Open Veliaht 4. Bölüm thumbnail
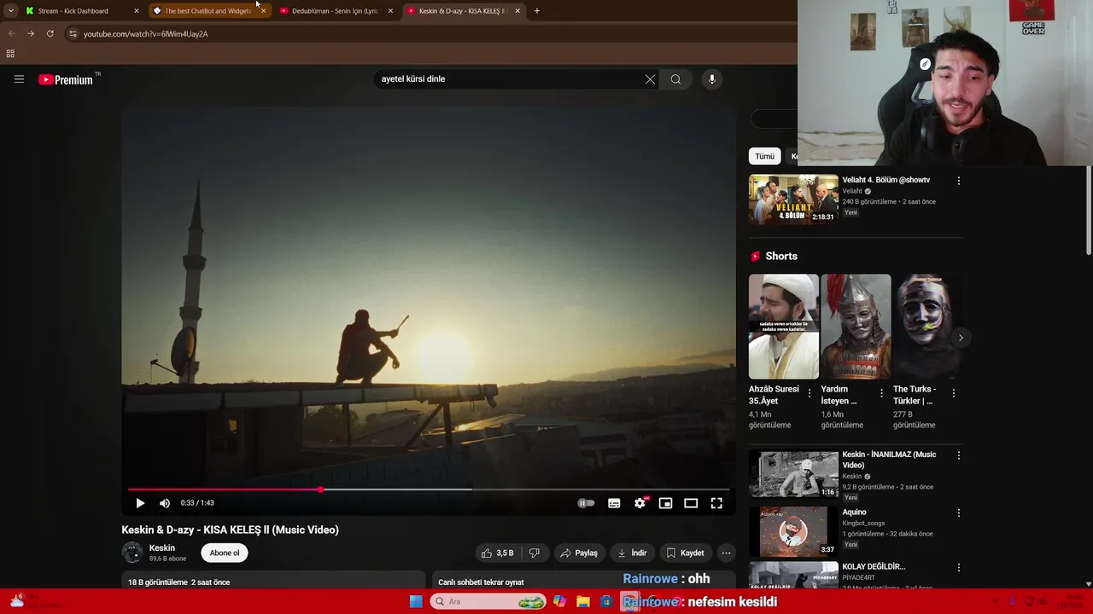Viewport: 1093px width, 614px height. pos(793,200)
